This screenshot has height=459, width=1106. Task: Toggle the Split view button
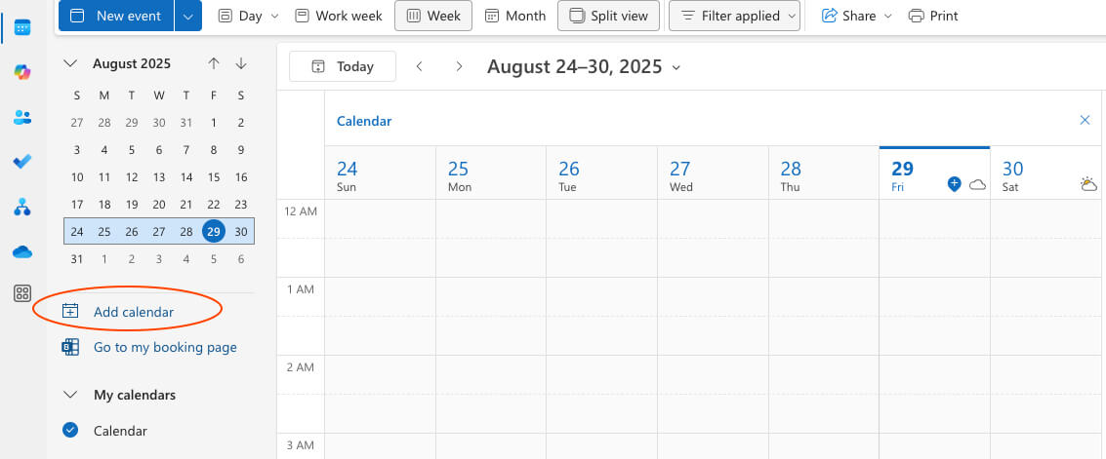[608, 16]
